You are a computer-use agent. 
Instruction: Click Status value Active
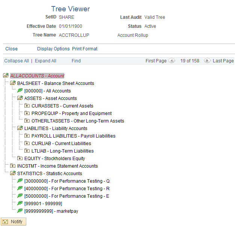tap(150, 26)
